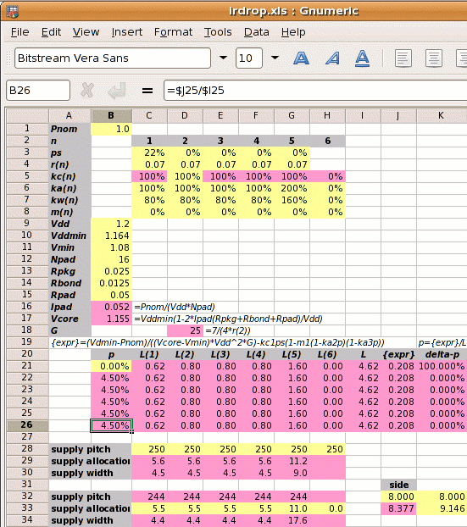Select the 200% cell in the ka(n) row
This screenshot has width=467, height=527.
click(292, 188)
